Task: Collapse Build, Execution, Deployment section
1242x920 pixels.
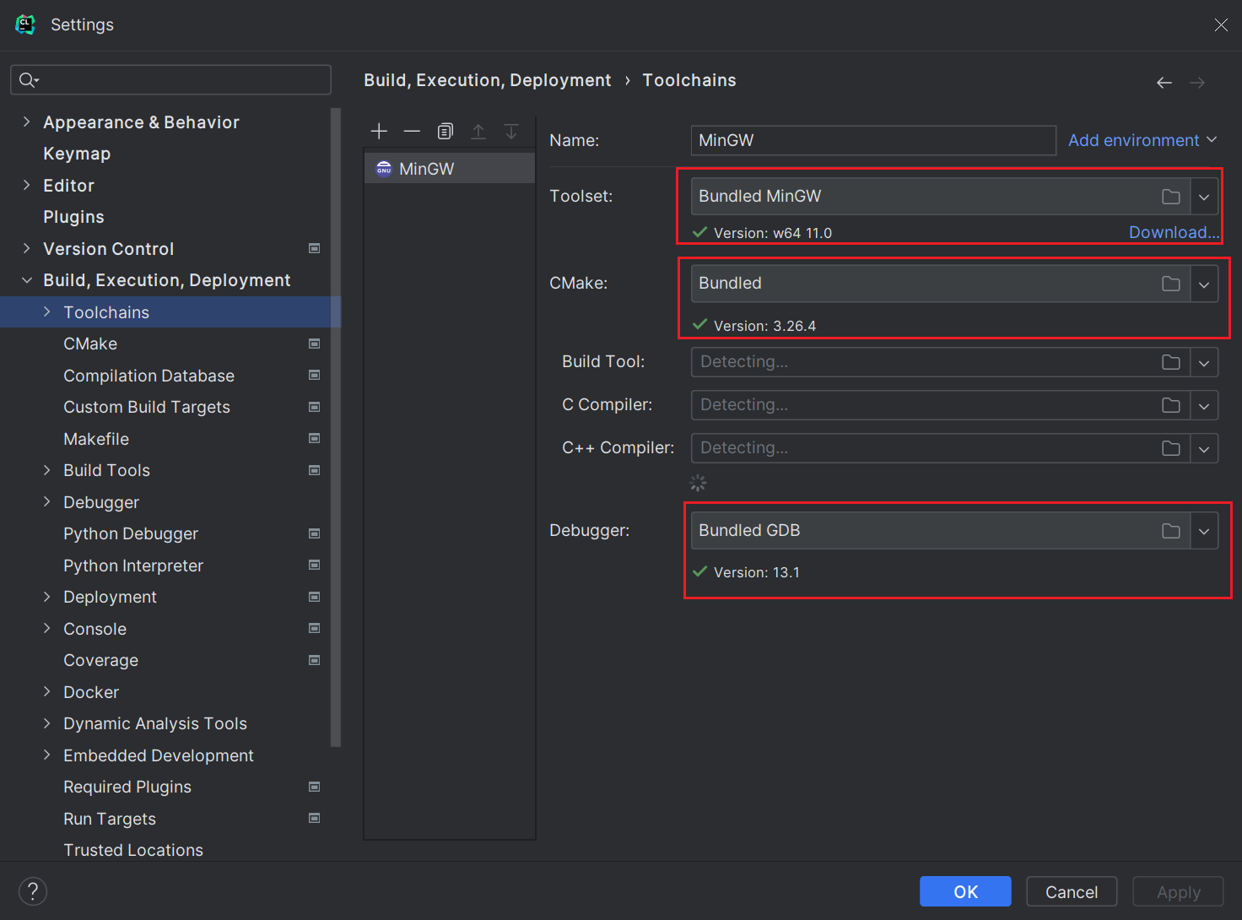Action: tap(27, 280)
